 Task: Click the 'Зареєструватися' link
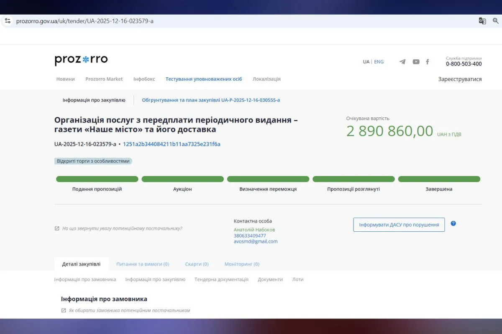(x=459, y=79)
